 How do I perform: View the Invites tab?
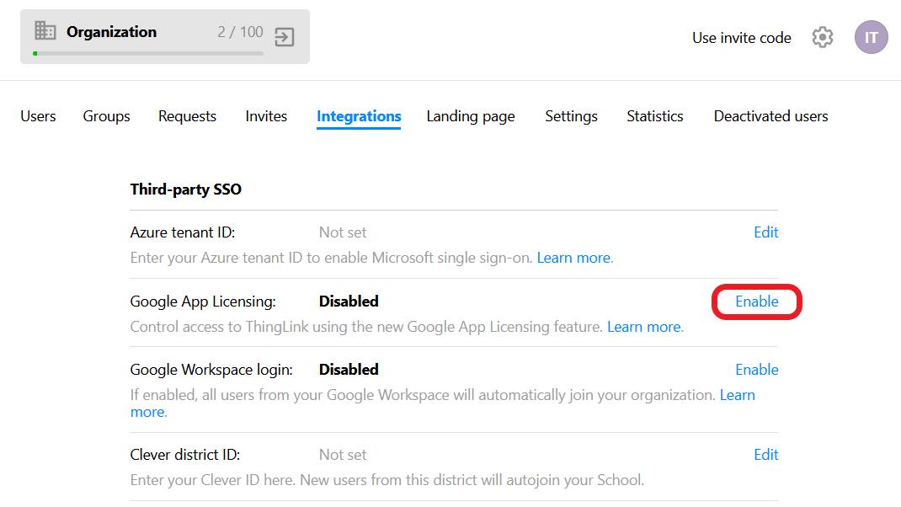pyautogui.click(x=266, y=116)
